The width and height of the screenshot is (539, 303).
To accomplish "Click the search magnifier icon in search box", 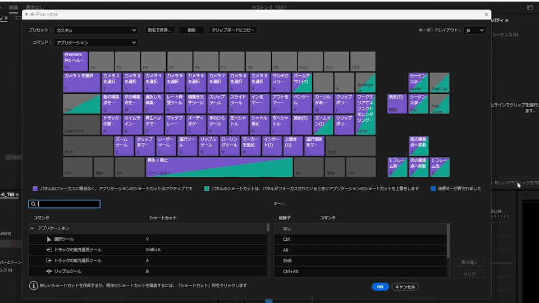I will point(33,204).
